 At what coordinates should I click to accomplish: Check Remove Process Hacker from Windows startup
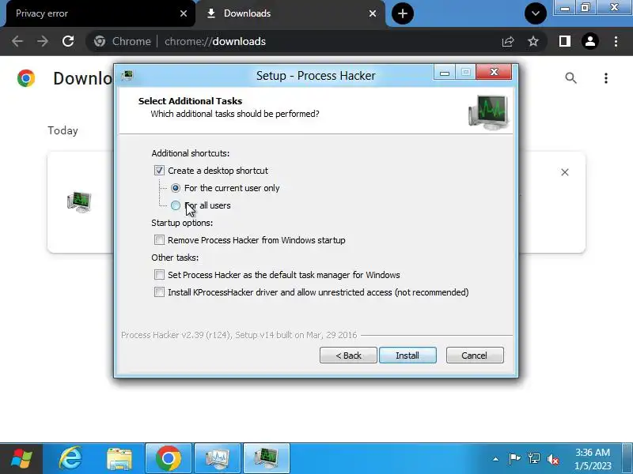(159, 240)
